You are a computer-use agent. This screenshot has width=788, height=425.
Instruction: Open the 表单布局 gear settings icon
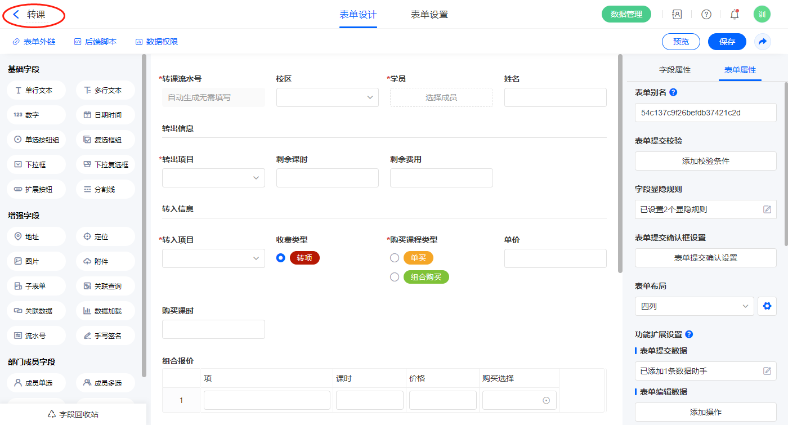pos(766,306)
